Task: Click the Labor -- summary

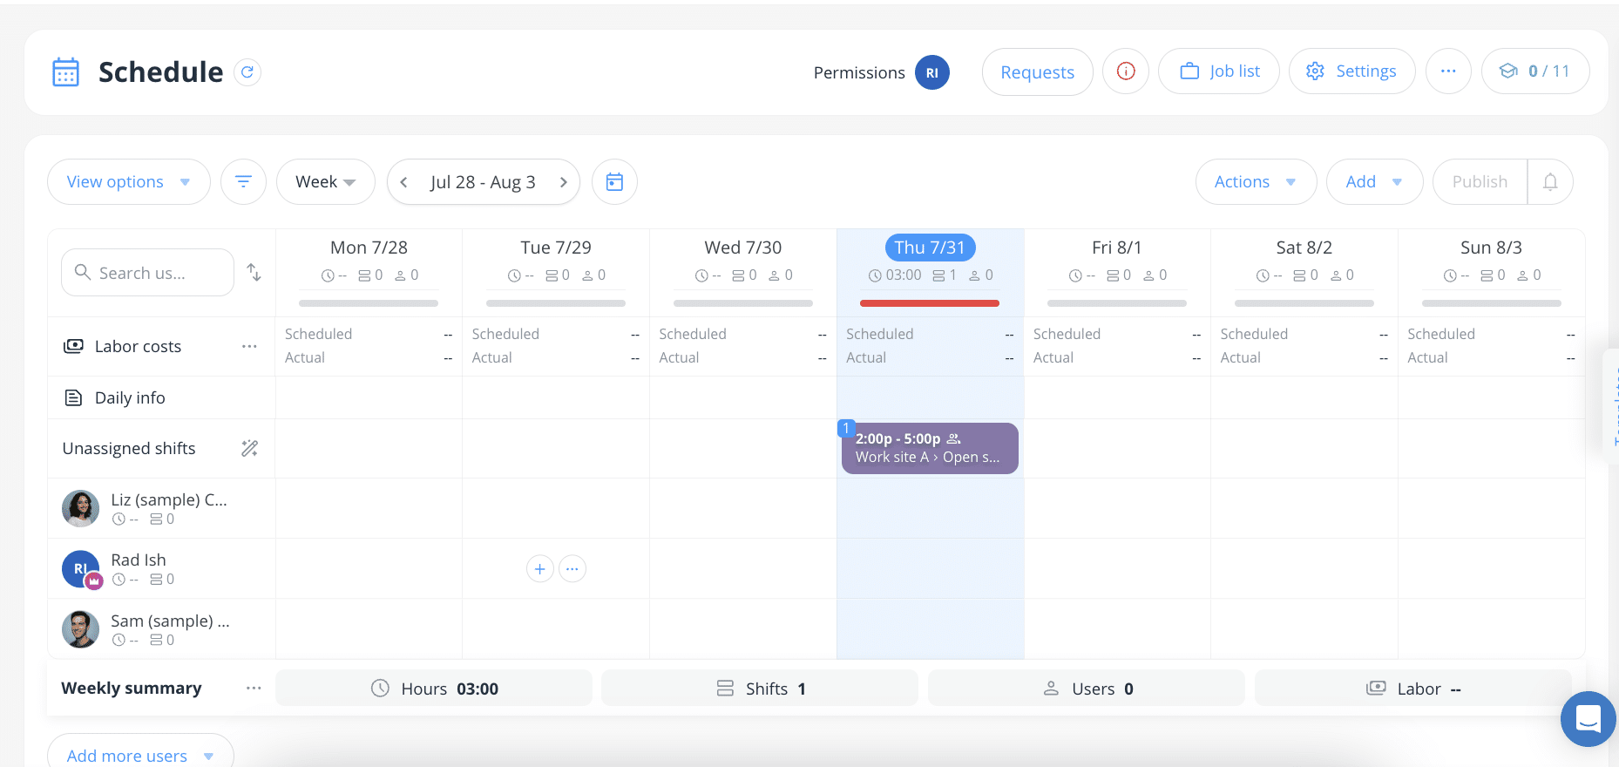Action: click(1413, 689)
